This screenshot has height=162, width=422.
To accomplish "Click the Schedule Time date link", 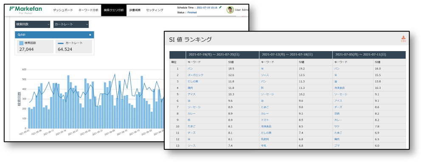I will tap(207, 8).
